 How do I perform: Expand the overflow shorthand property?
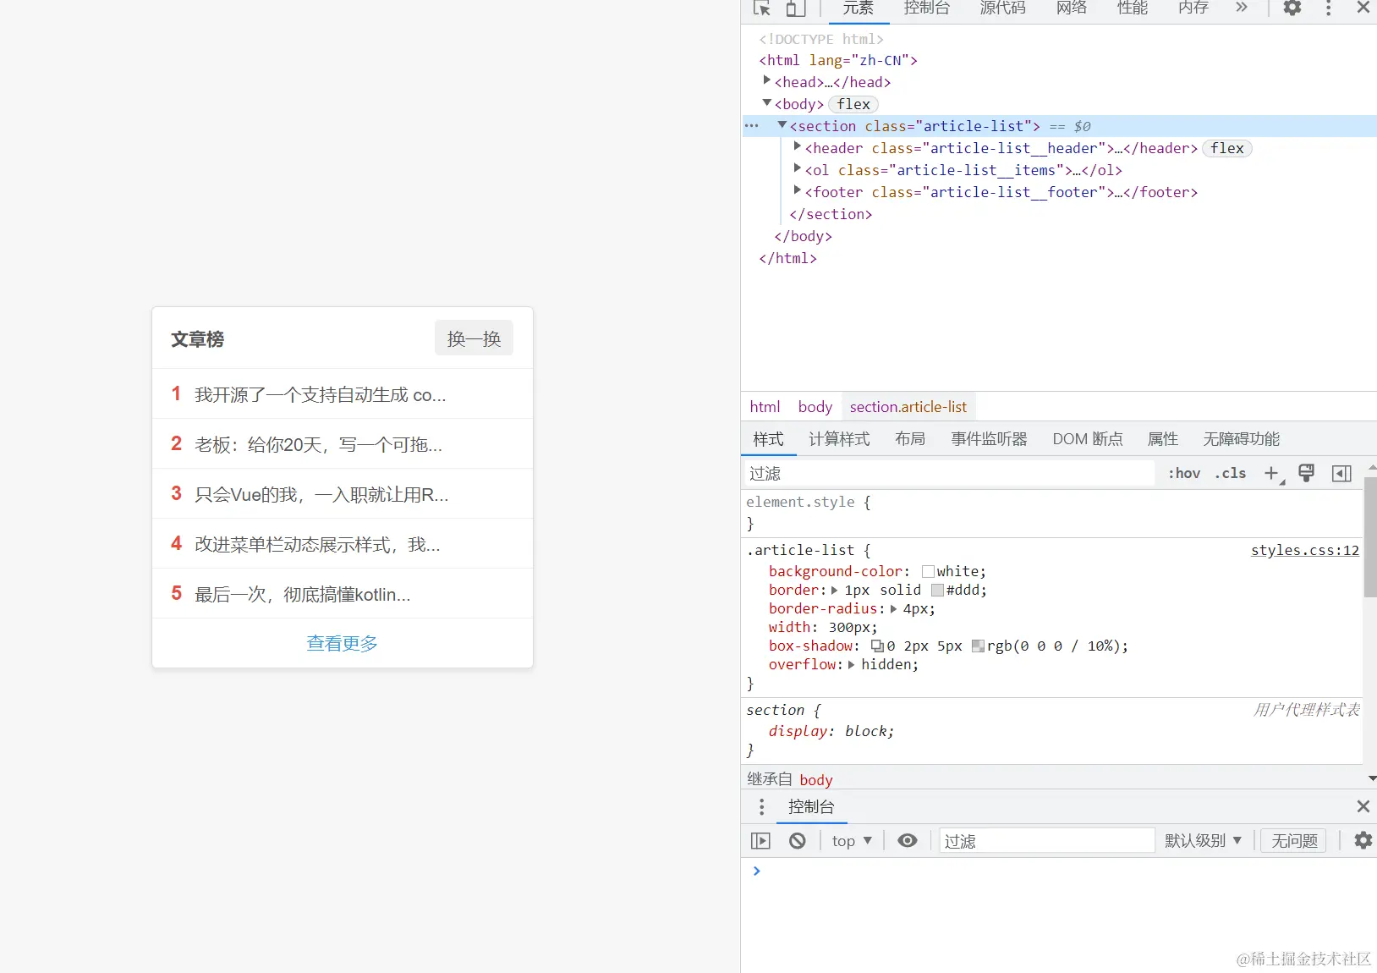851,665
